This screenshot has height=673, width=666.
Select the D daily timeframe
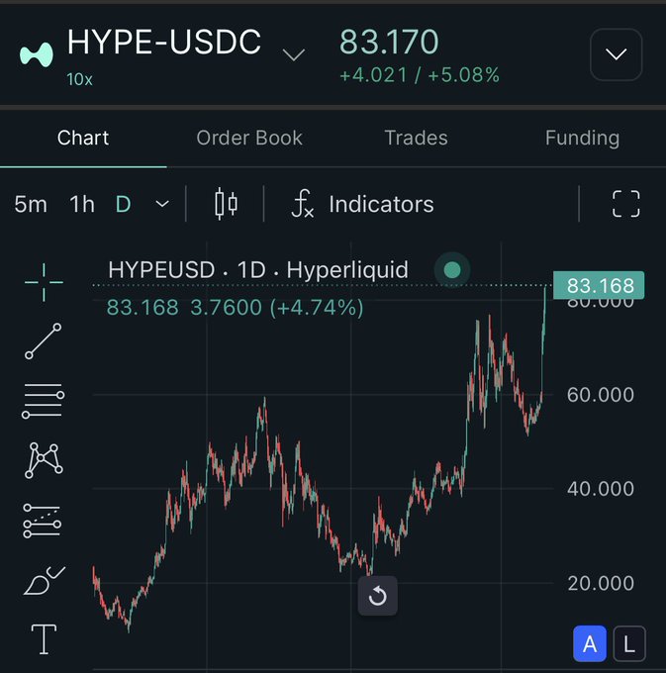tap(123, 204)
